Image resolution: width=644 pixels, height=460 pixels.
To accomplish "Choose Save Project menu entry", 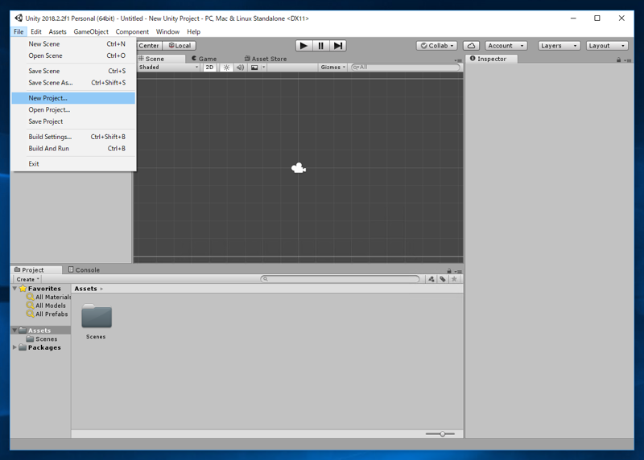I will click(x=73, y=121).
